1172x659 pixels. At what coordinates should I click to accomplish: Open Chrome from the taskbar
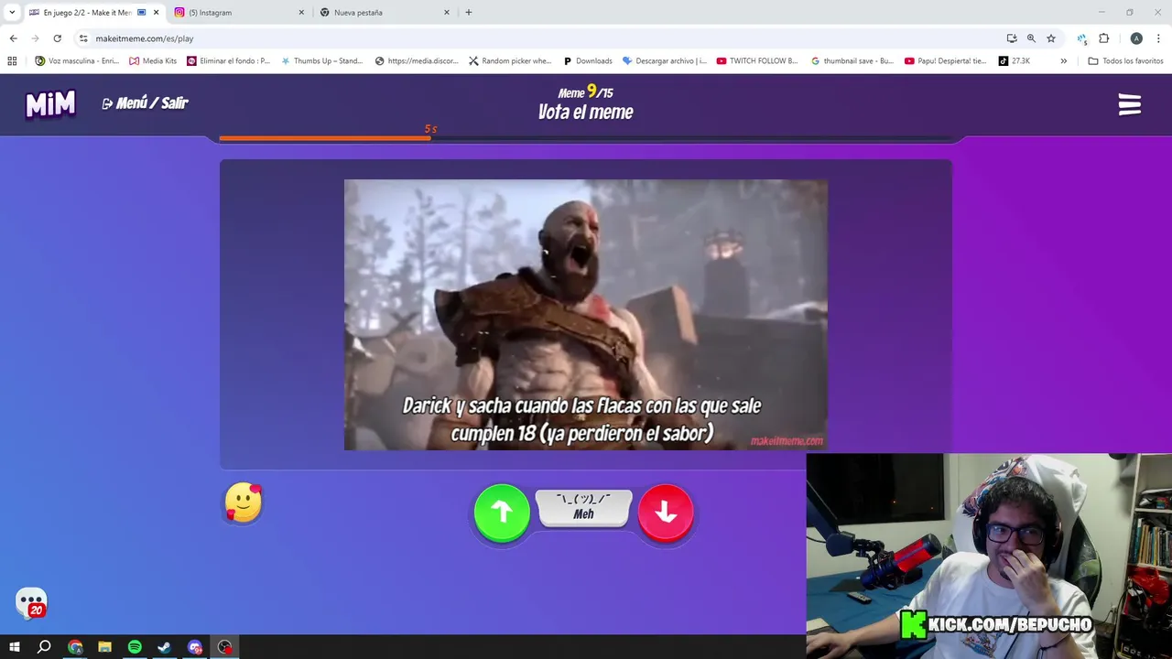pyautogui.click(x=75, y=647)
